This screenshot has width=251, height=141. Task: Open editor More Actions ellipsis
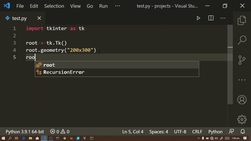[223, 18]
